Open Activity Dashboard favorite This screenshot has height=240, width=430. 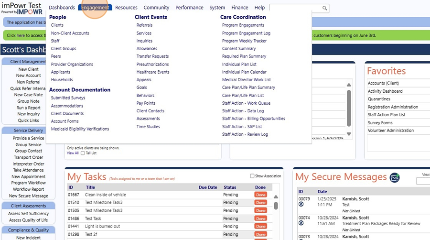[385, 91]
